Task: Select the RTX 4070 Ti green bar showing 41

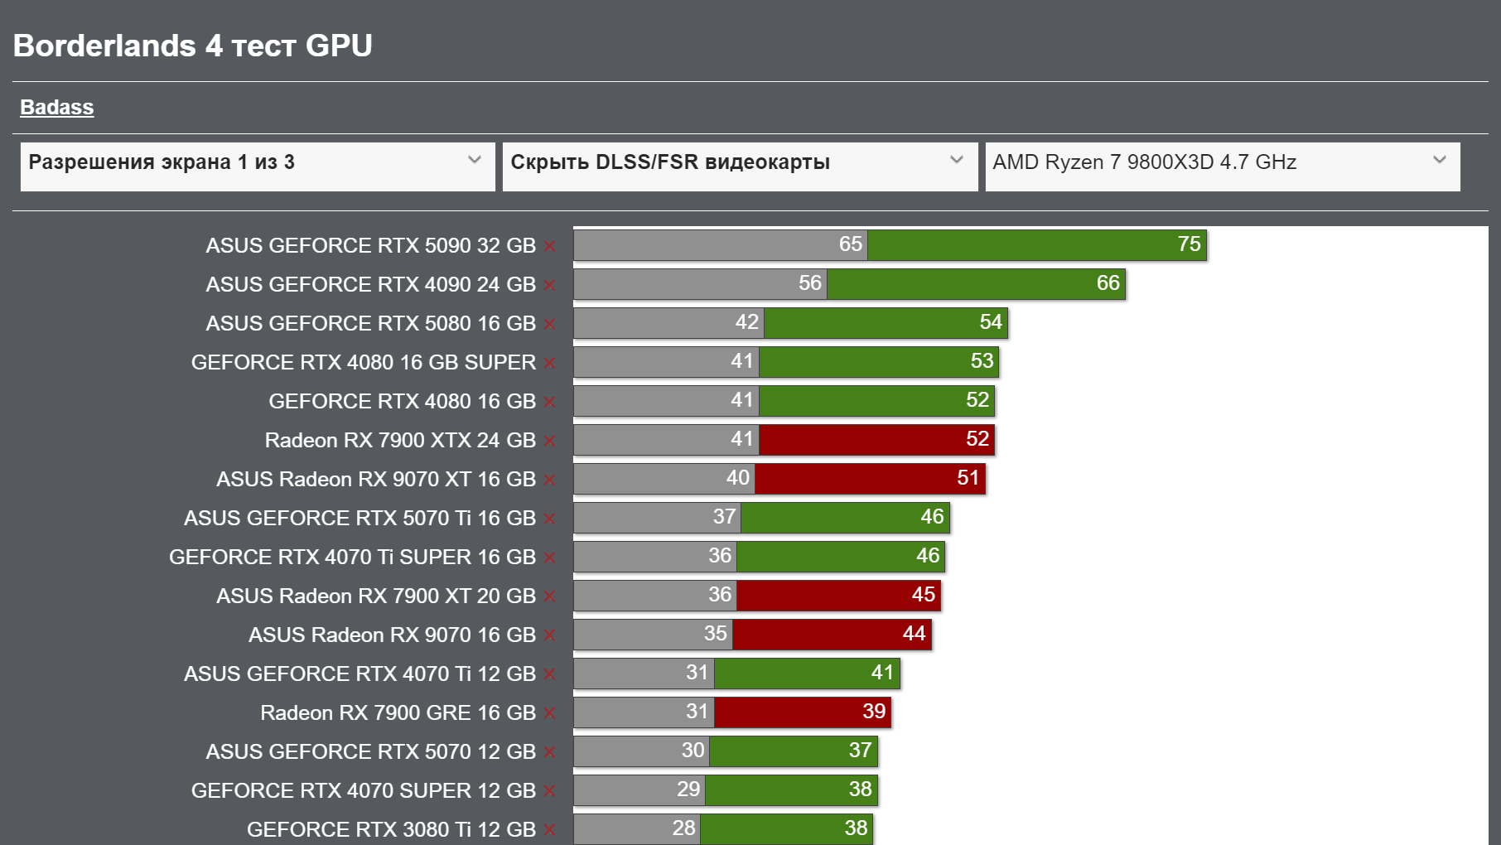Action: [807, 674]
